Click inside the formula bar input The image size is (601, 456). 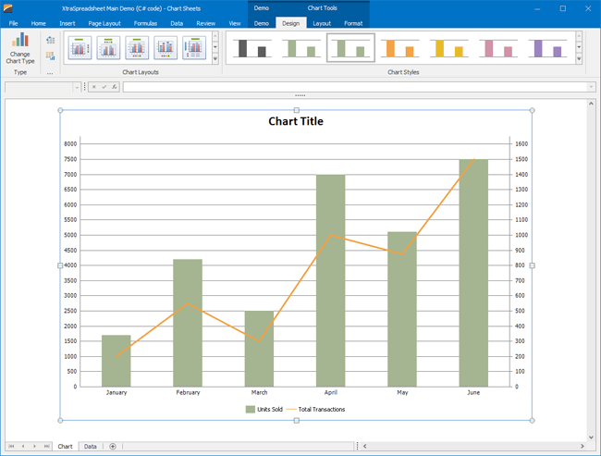356,87
